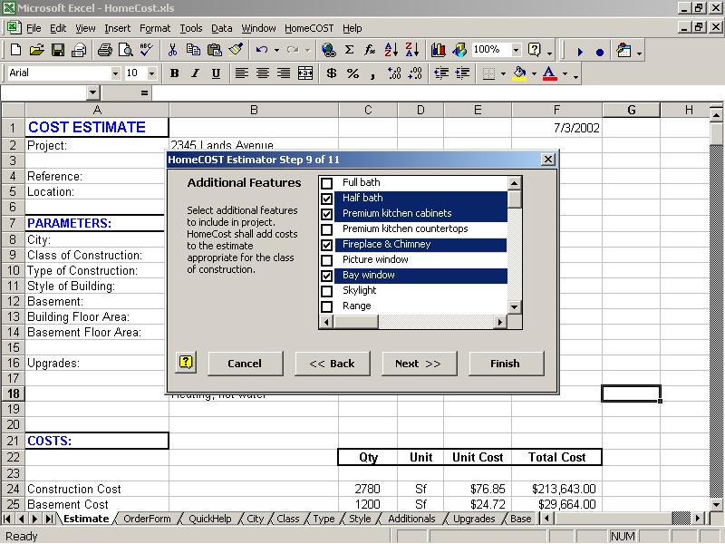The width and height of the screenshot is (725, 544).
Task: Click the Print icon
Action: 104,51
